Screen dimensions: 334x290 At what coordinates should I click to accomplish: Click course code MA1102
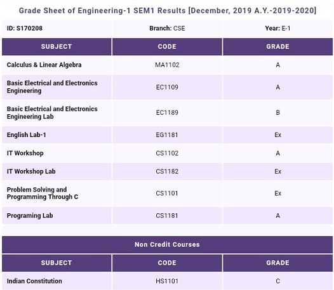point(167,65)
